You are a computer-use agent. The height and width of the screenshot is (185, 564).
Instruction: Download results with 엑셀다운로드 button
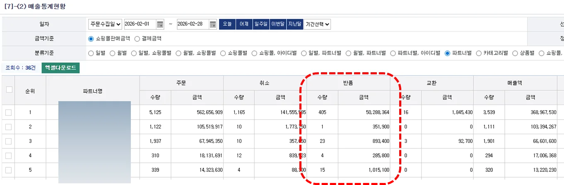coord(60,68)
